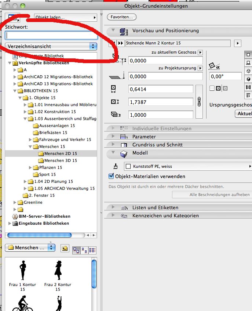Switch to large icons view mode
This screenshot has width=252, height=311.
point(76,249)
